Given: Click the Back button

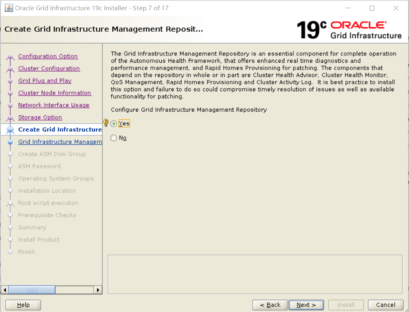Looking at the screenshot, I should pyautogui.click(x=270, y=305).
